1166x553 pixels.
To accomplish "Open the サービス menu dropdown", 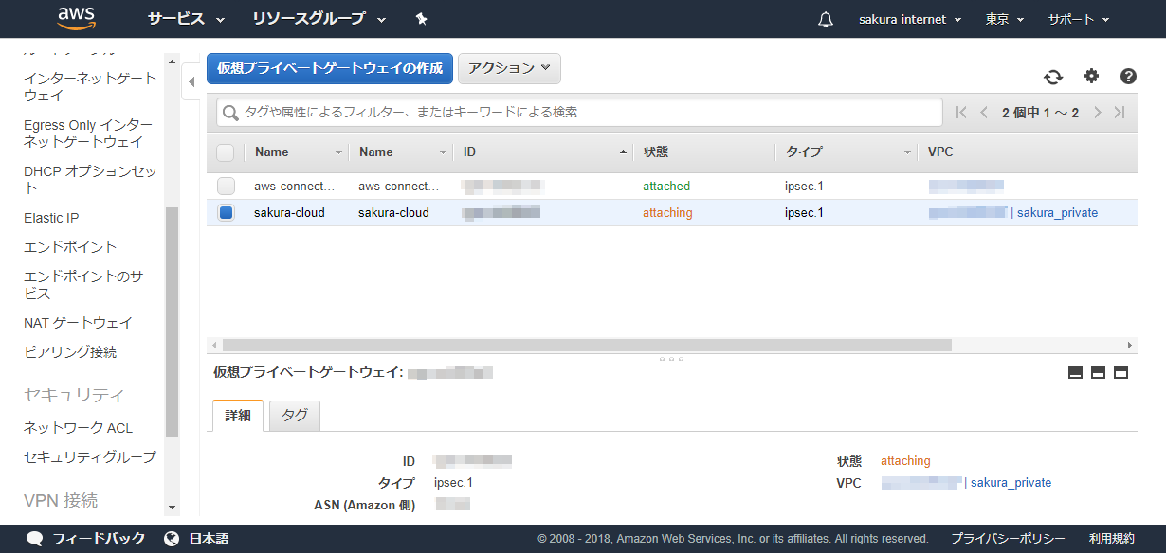I will coord(186,19).
